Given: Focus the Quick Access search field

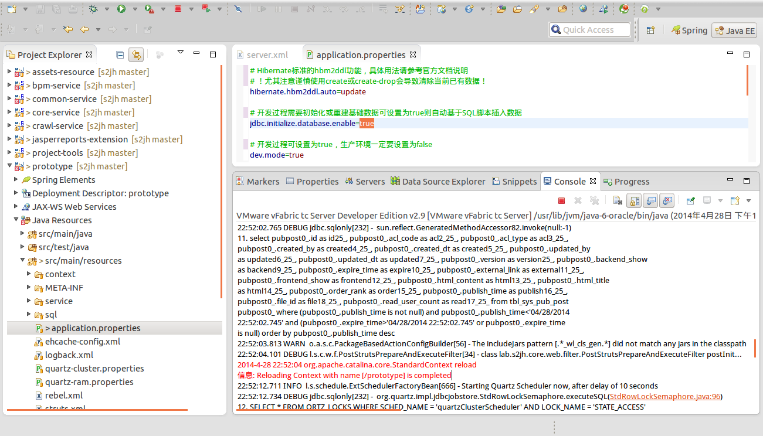Looking at the screenshot, I should 589,30.
